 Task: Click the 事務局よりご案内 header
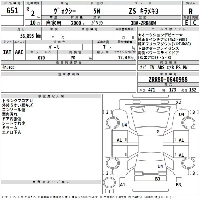[51, 182]
